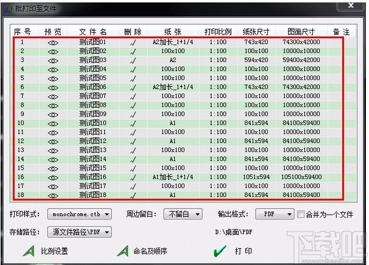Image resolution: width=369 pixels, height=265 pixels.
Task: Click sequence number 5
Action: coord(22,78)
